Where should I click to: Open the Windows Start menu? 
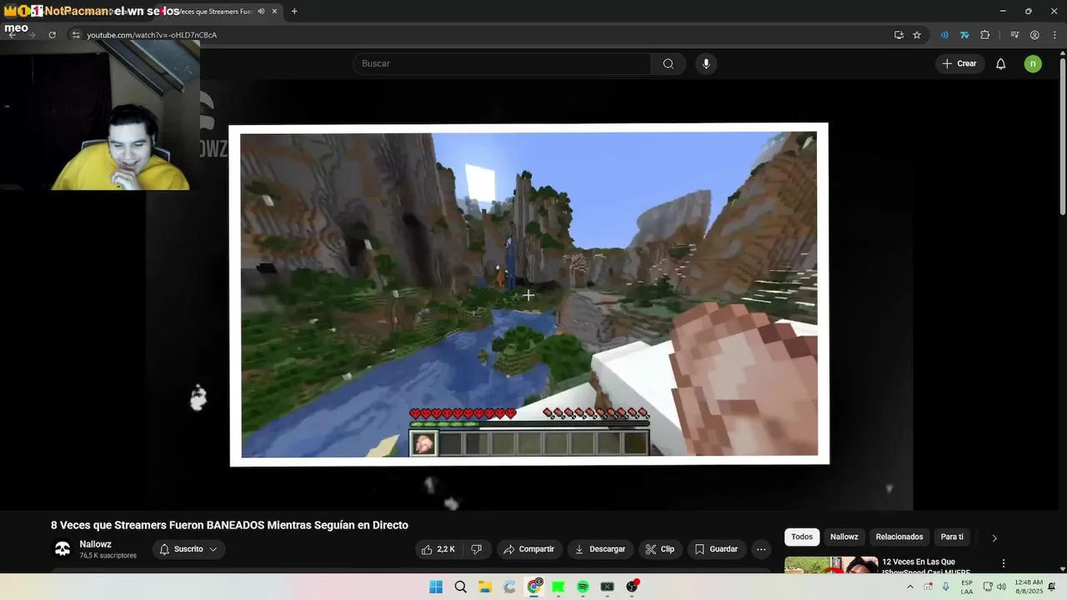(436, 587)
